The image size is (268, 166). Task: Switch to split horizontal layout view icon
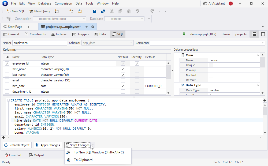pos(254,34)
